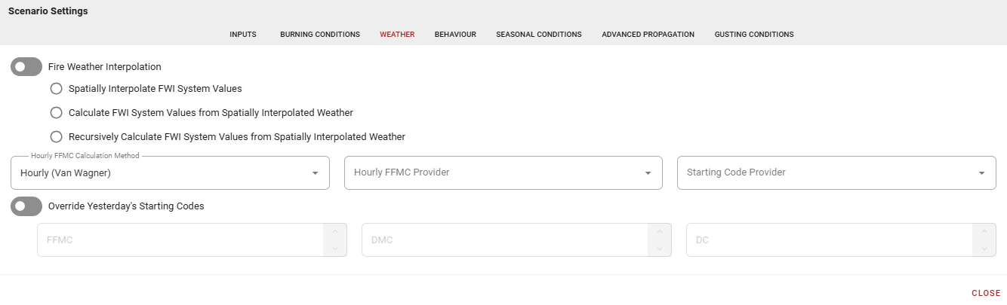Open the Hourly FFMC Calculation Method dropdown
The height and width of the screenshot is (305, 1007).
coord(170,173)
